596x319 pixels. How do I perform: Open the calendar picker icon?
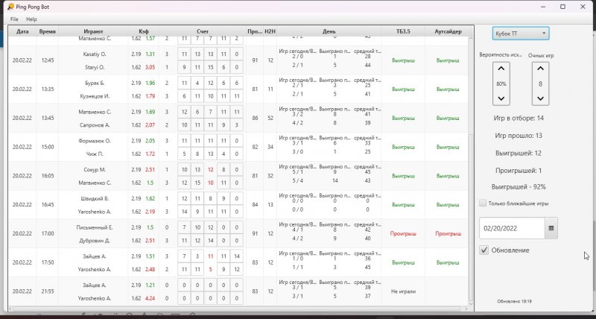(551, 227)
